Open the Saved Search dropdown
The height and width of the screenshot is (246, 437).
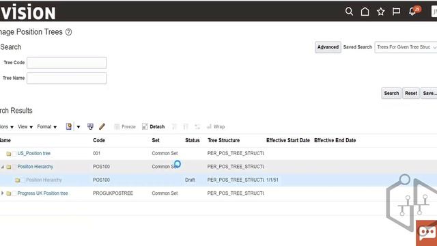406,47
